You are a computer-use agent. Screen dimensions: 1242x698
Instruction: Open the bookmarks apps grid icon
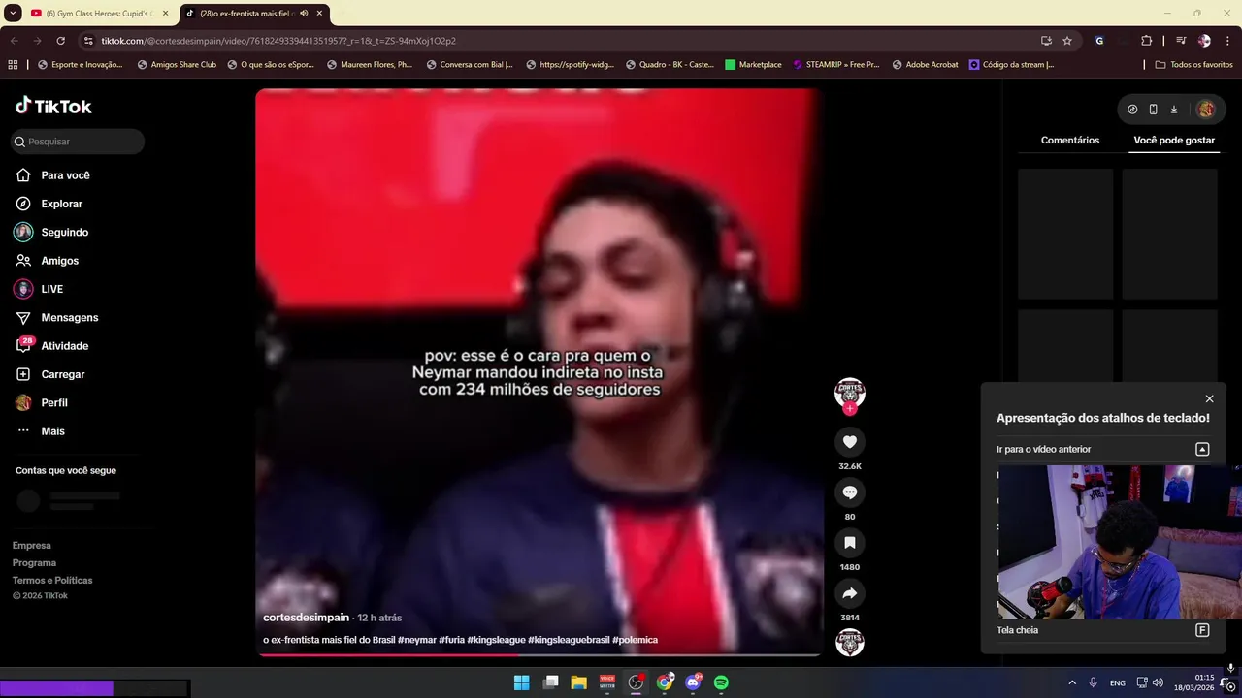click(x=13, y=65)
